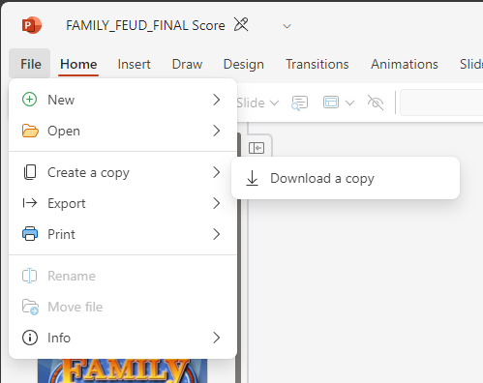Choose Create a copy menu entry

[123, 172]
